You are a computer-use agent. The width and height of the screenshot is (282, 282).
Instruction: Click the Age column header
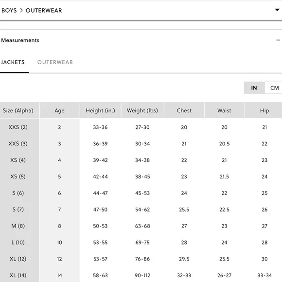coord(59,110)
